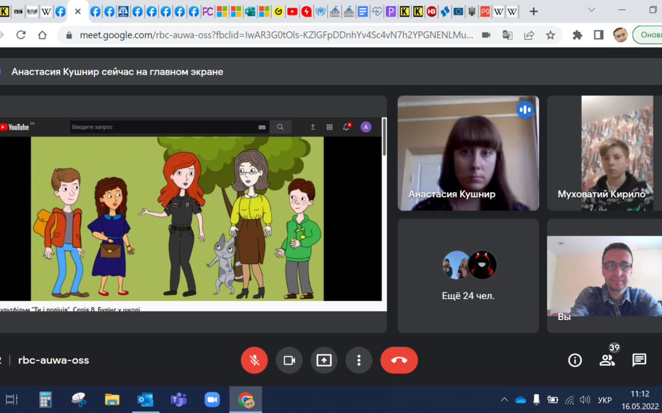Viewport: 662px width, 413px height.
Task: Open the Chrome extensions puzzle icon
Action: (x=577, y=35)
